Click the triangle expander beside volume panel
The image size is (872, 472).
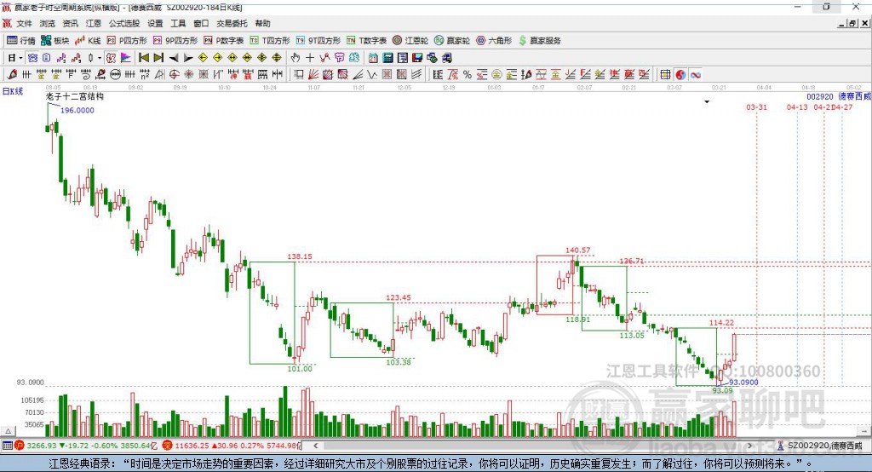8,431
